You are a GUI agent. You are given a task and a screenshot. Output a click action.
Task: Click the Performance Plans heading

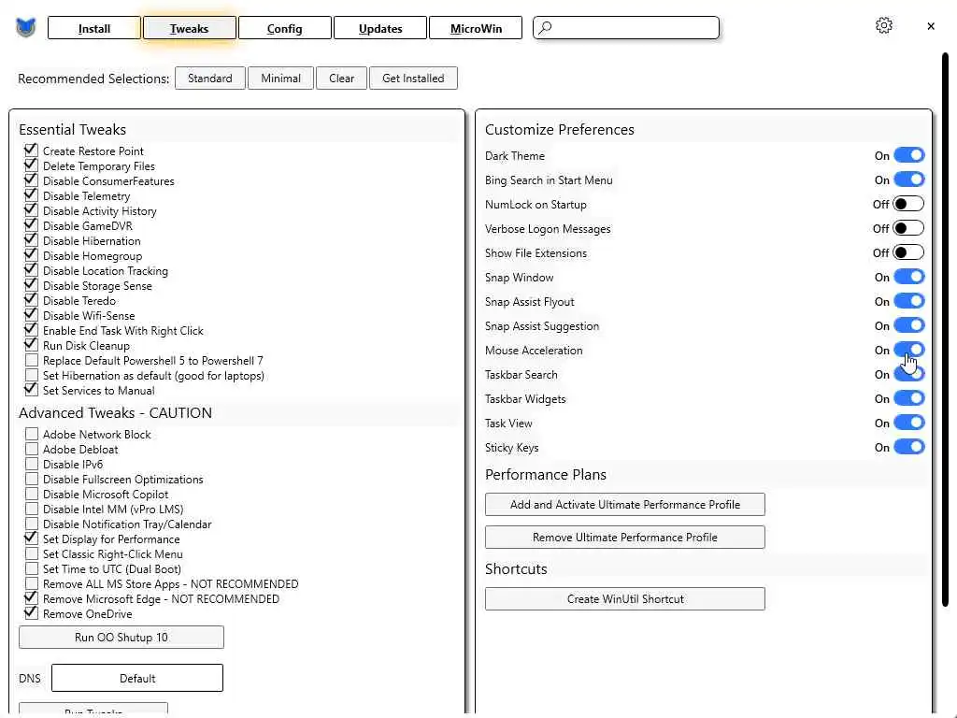pyautogui.click(x=546, y=474)
